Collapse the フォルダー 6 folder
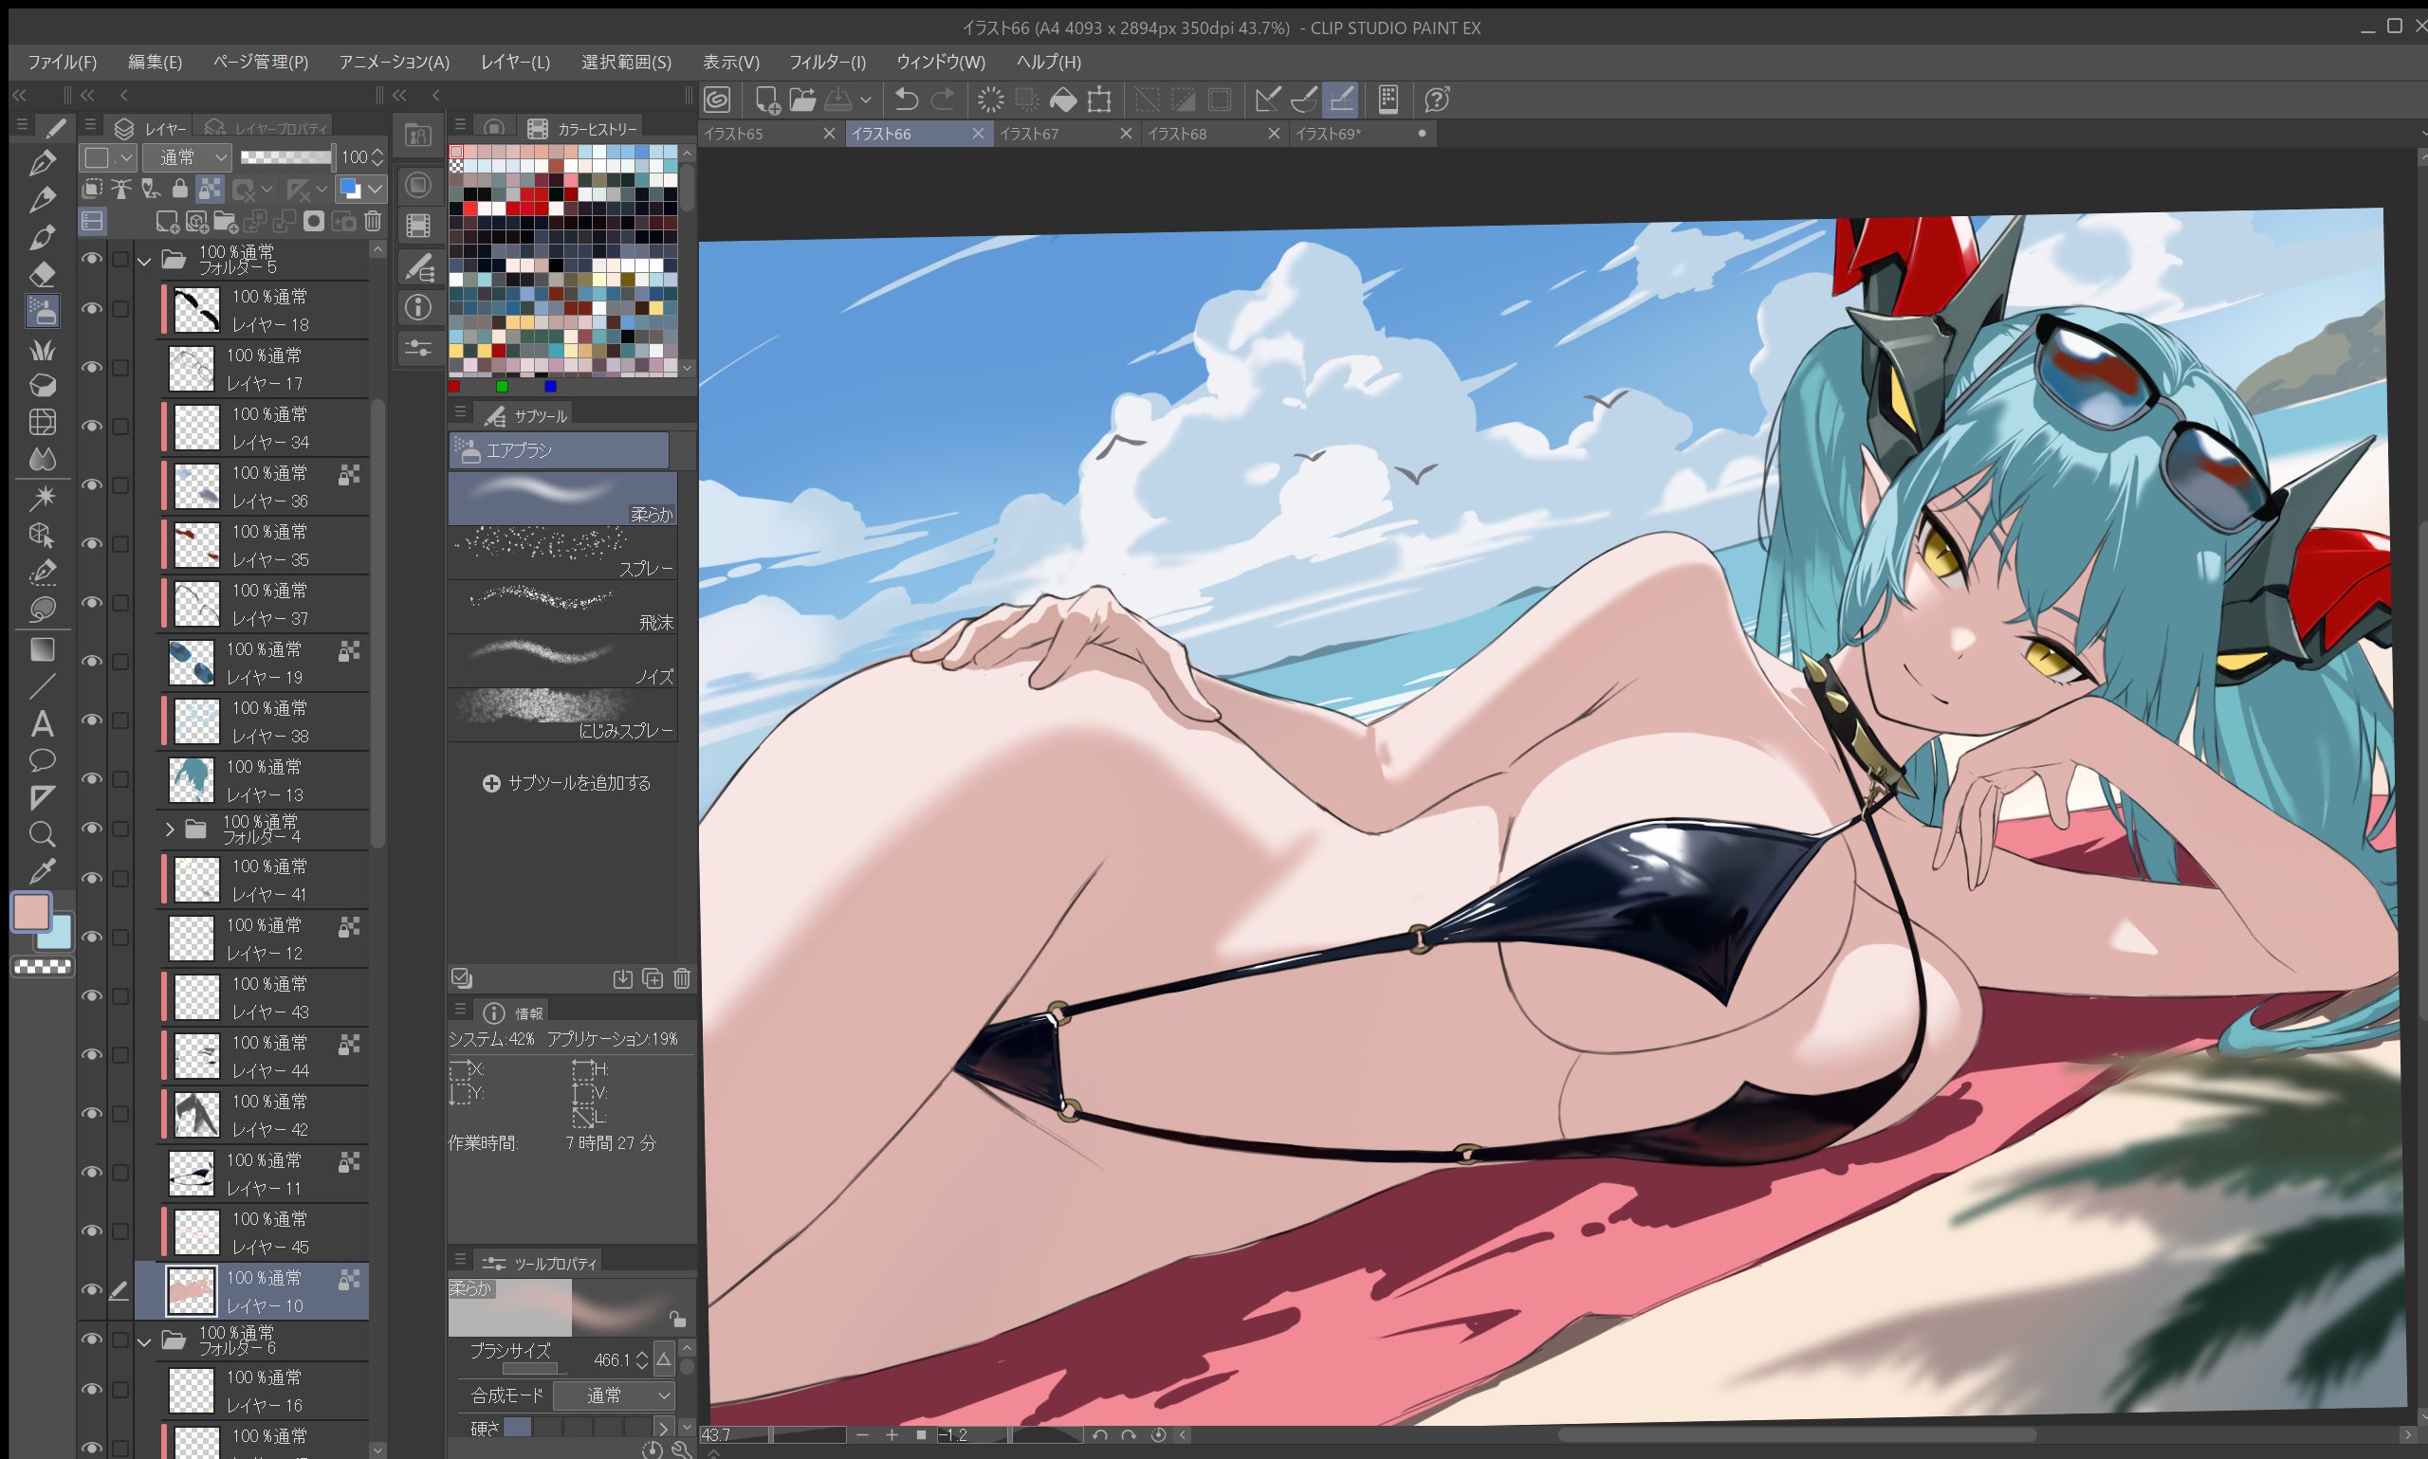Screen dimensions: 2428x1459 (x=144, y=1341)
